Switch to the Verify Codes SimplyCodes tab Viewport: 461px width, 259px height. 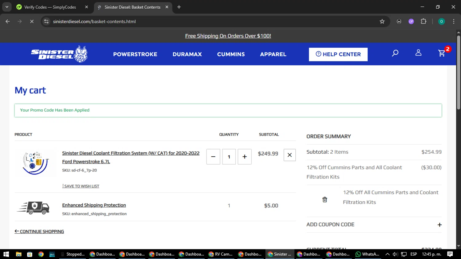(x=50, y=7)
